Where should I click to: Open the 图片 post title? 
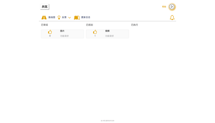pyautogui.click(x=62, y=31)
